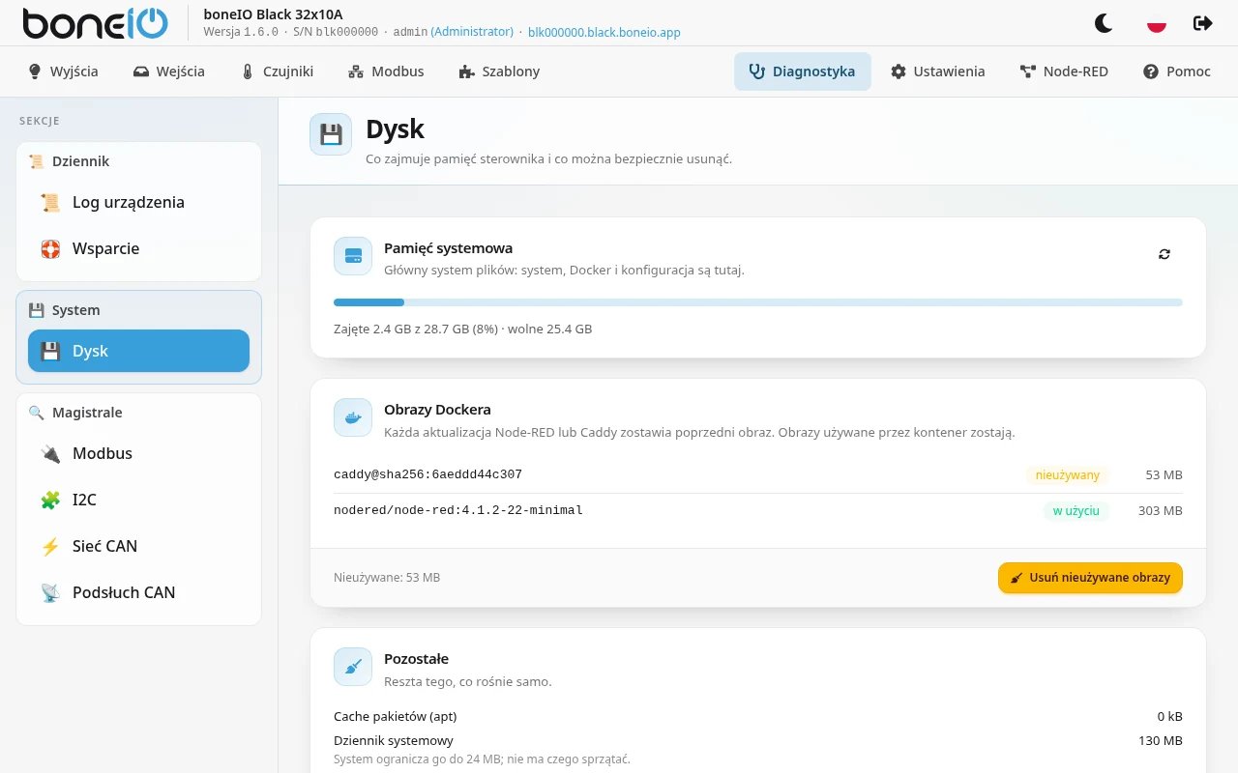The height and width of the screenshot is (773, 1238).
Task: Click the nodered/node-red:4.1.2-22-minimal image name
Action: coord(458,510)
